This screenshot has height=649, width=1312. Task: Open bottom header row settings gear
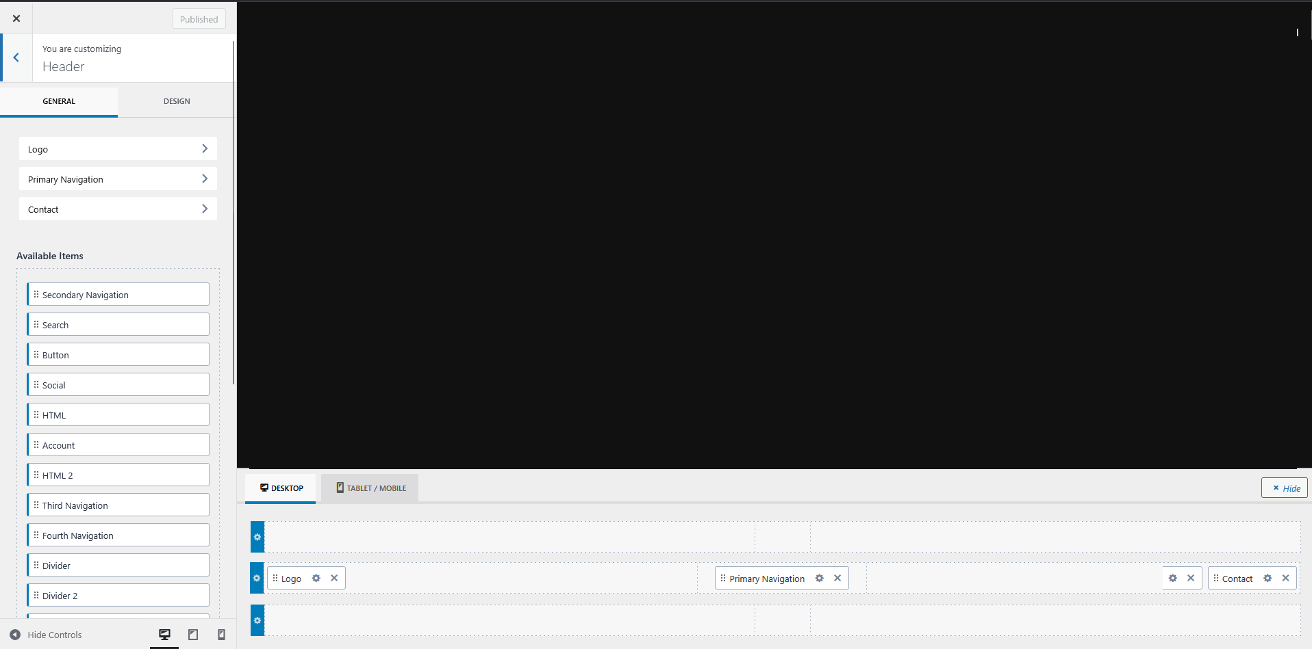tap(257, 621)
